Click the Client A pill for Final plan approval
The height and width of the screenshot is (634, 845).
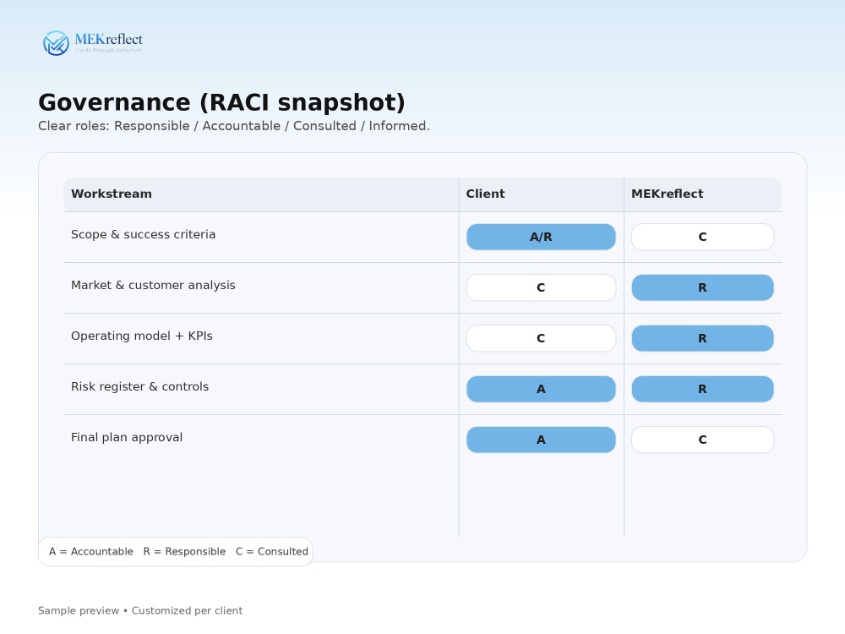(541, 440)
